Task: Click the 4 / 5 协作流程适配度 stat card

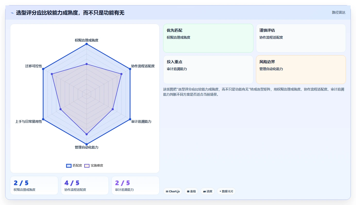Action: tap(85, 185)
